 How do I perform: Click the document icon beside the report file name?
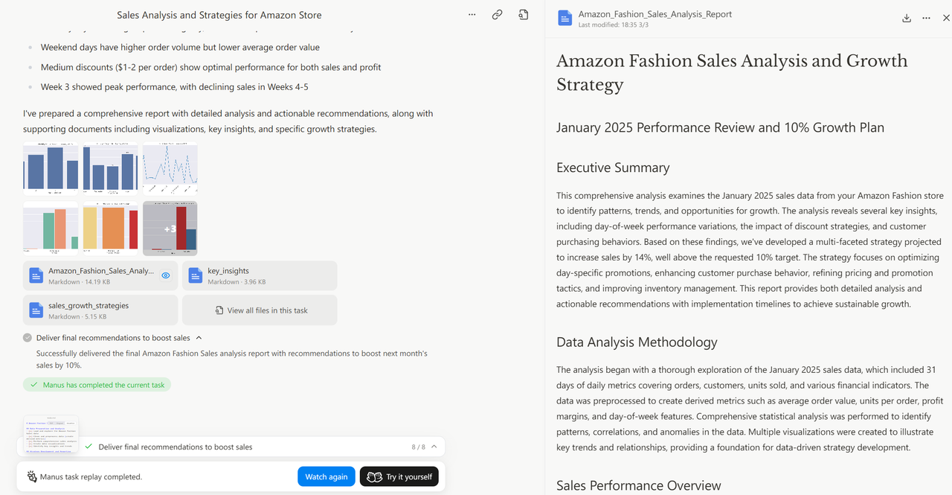click(x=565, y=19)
